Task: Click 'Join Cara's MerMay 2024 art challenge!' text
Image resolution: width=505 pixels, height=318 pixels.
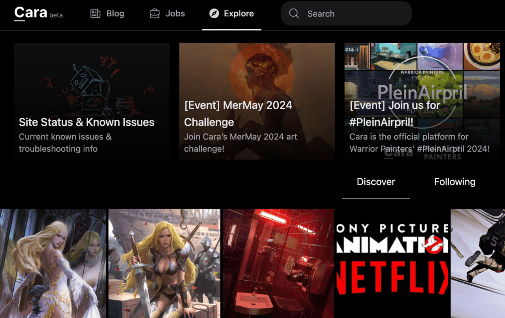Action: coord(241,143)
